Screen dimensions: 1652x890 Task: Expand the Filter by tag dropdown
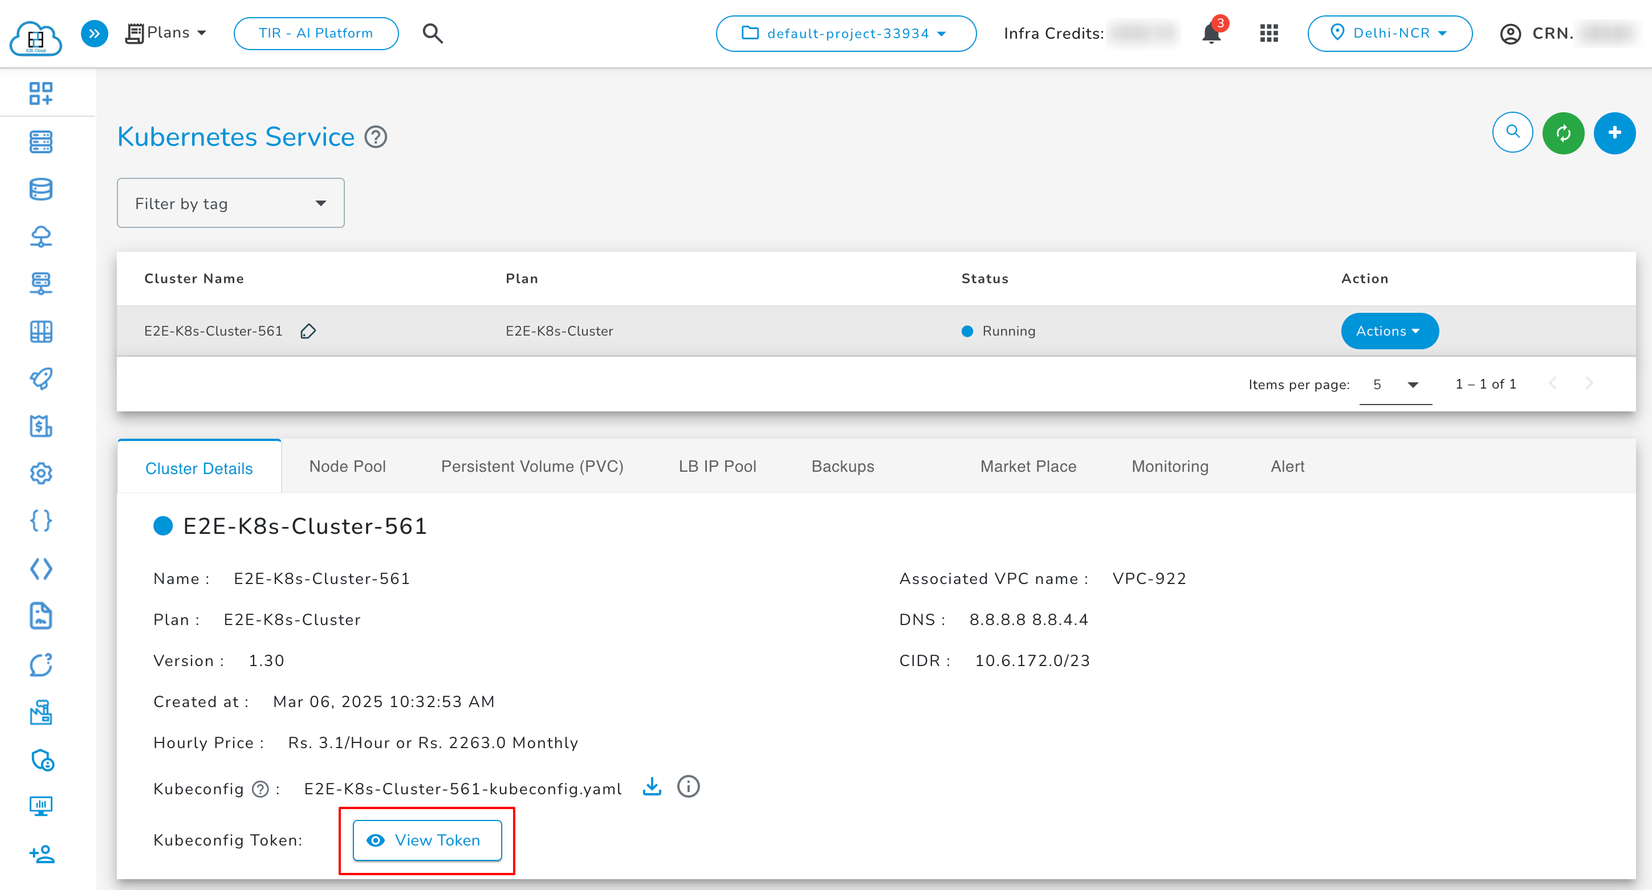click(231, 203)
